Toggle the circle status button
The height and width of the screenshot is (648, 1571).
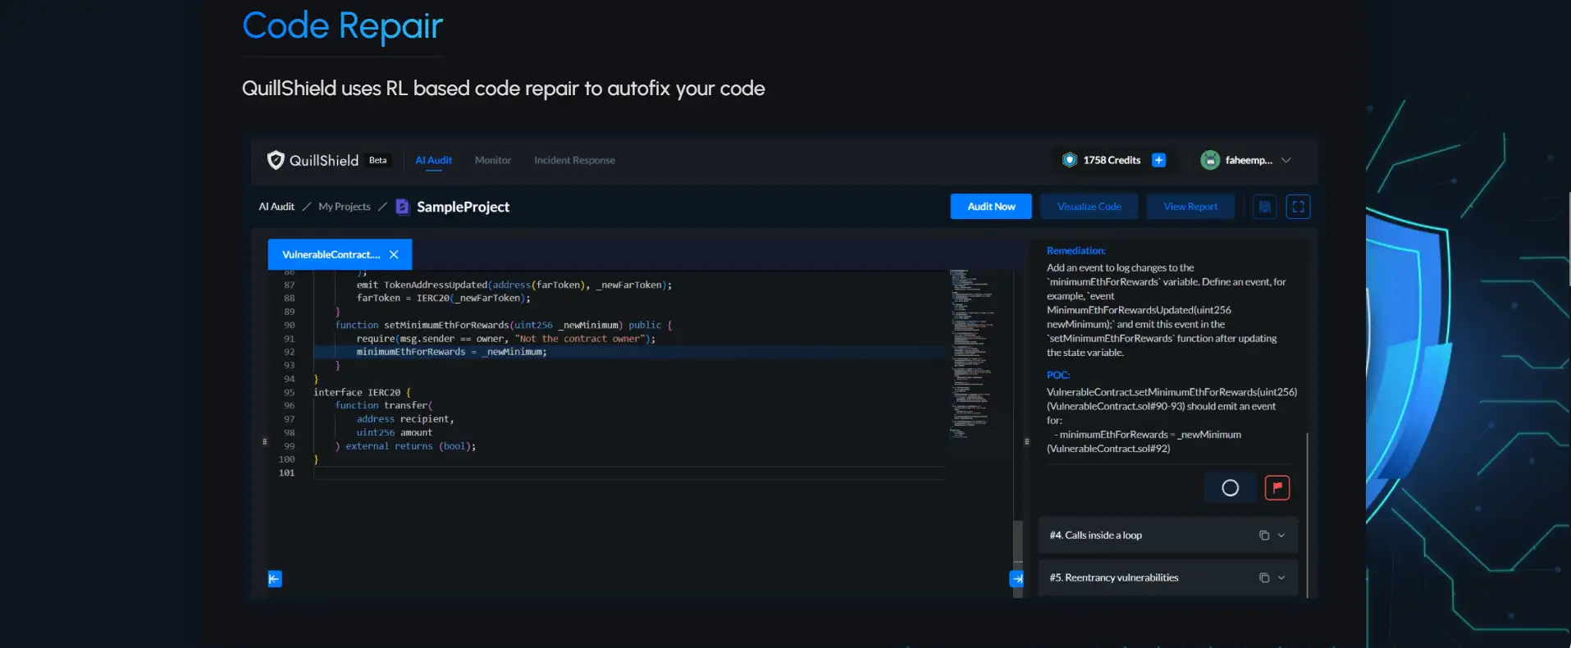coord(1230,487)
